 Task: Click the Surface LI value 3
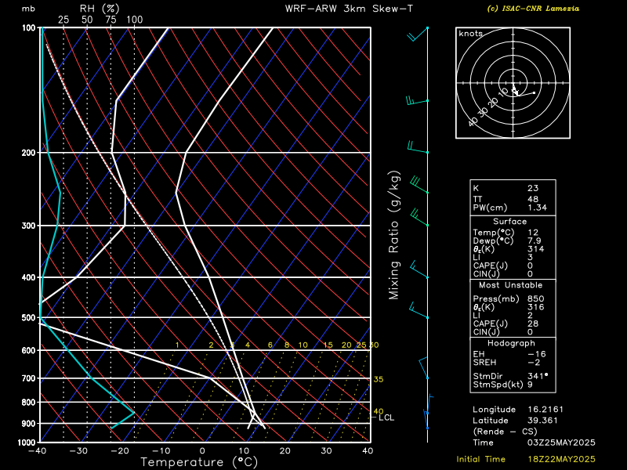[531, 258]
